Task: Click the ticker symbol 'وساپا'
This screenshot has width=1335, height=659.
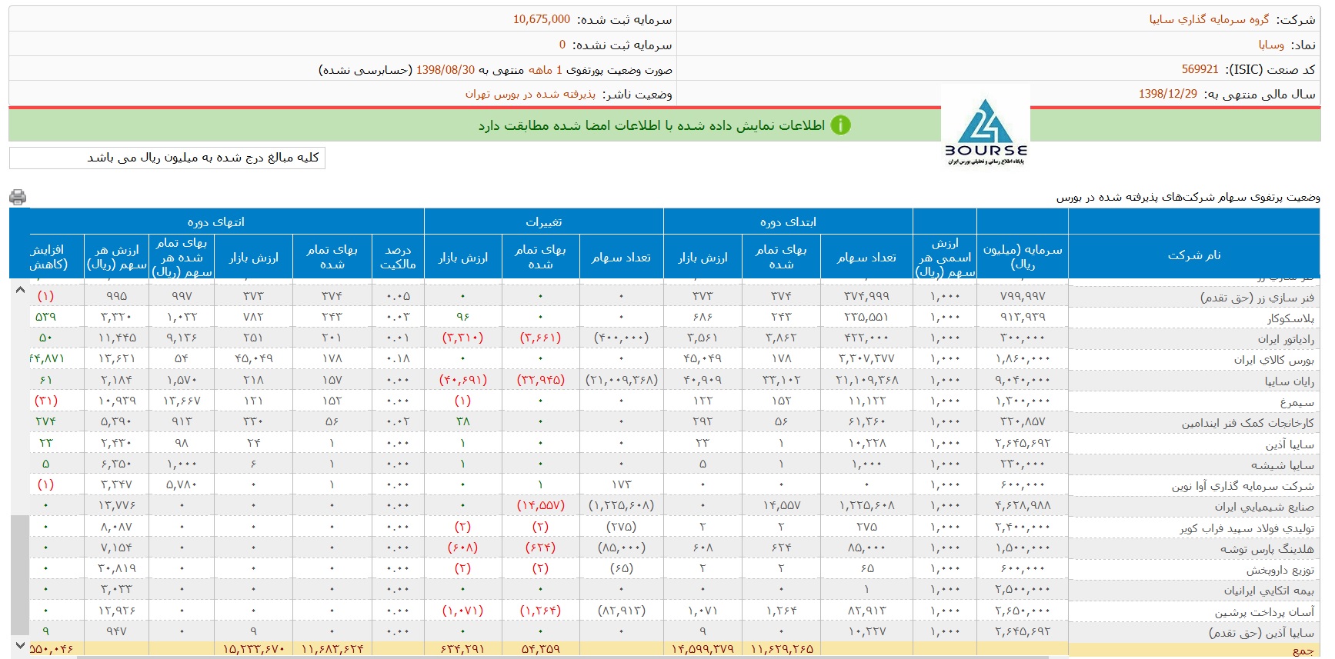Action: tap(1271, 45)
